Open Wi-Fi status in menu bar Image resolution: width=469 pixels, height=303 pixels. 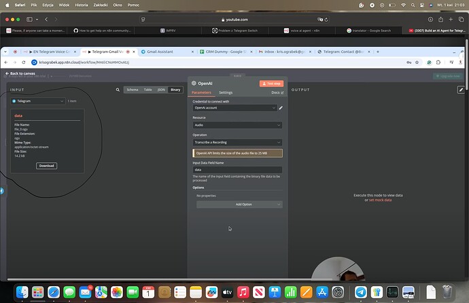click(403, 5)
